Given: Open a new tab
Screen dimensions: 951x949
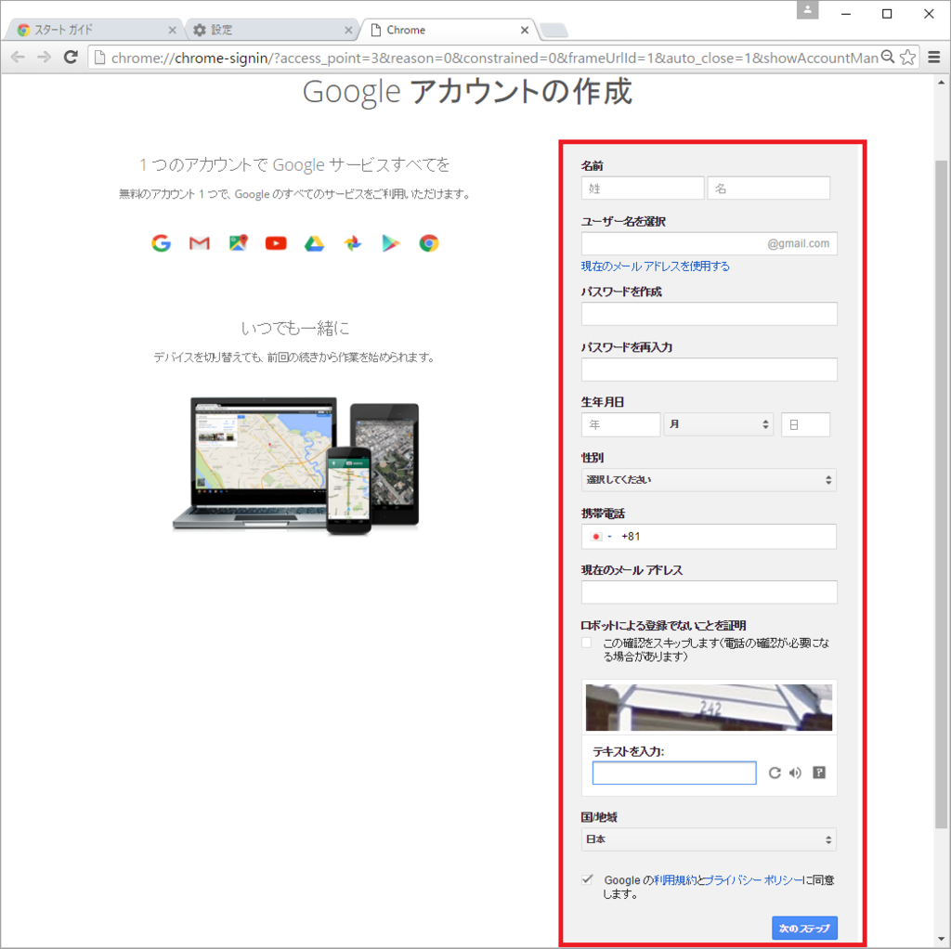Looking at the screenshot, I should point(554,30).
